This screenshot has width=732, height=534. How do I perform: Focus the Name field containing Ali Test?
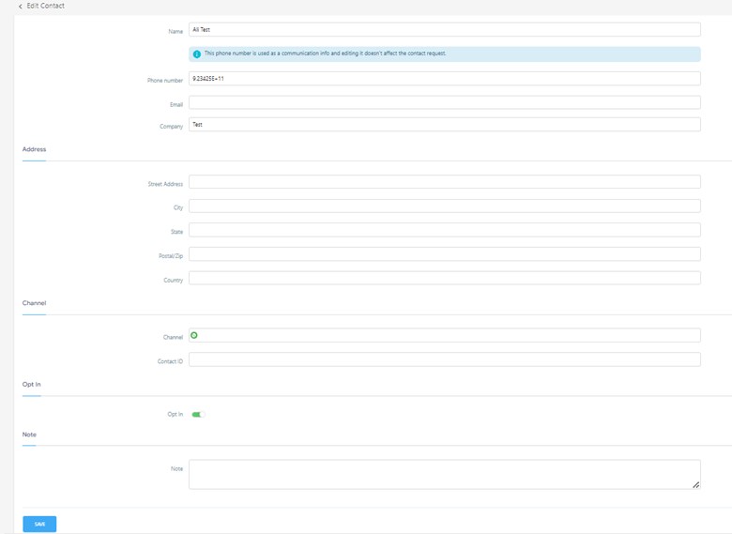point(445,29)
